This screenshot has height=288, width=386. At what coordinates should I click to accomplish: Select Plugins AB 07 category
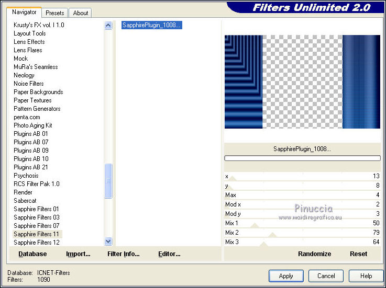click(x=31, y=142)
